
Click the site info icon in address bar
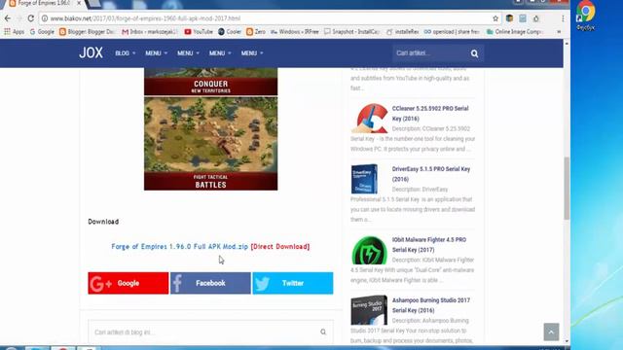tap(45, 18)
